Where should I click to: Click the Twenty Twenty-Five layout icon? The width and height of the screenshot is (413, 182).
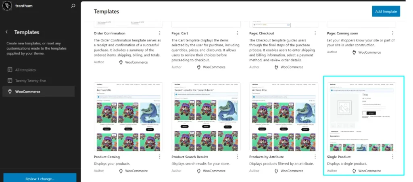click(x=10, y=81)
